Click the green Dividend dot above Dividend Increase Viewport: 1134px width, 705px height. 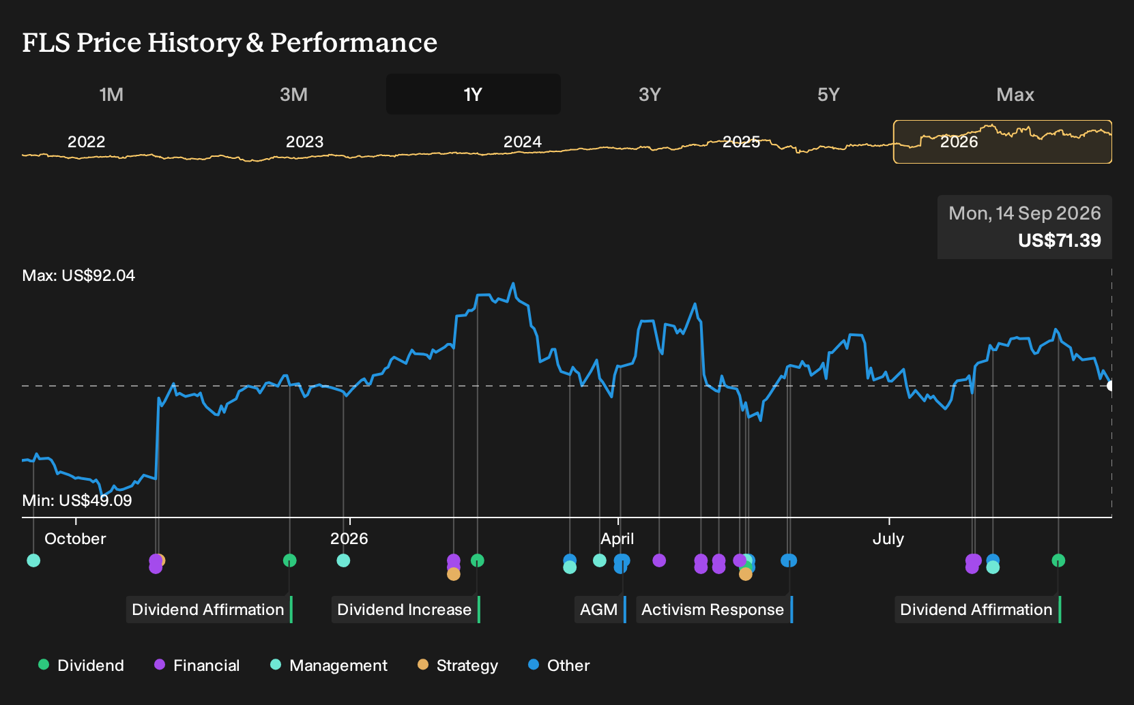[x=478, y=560]
